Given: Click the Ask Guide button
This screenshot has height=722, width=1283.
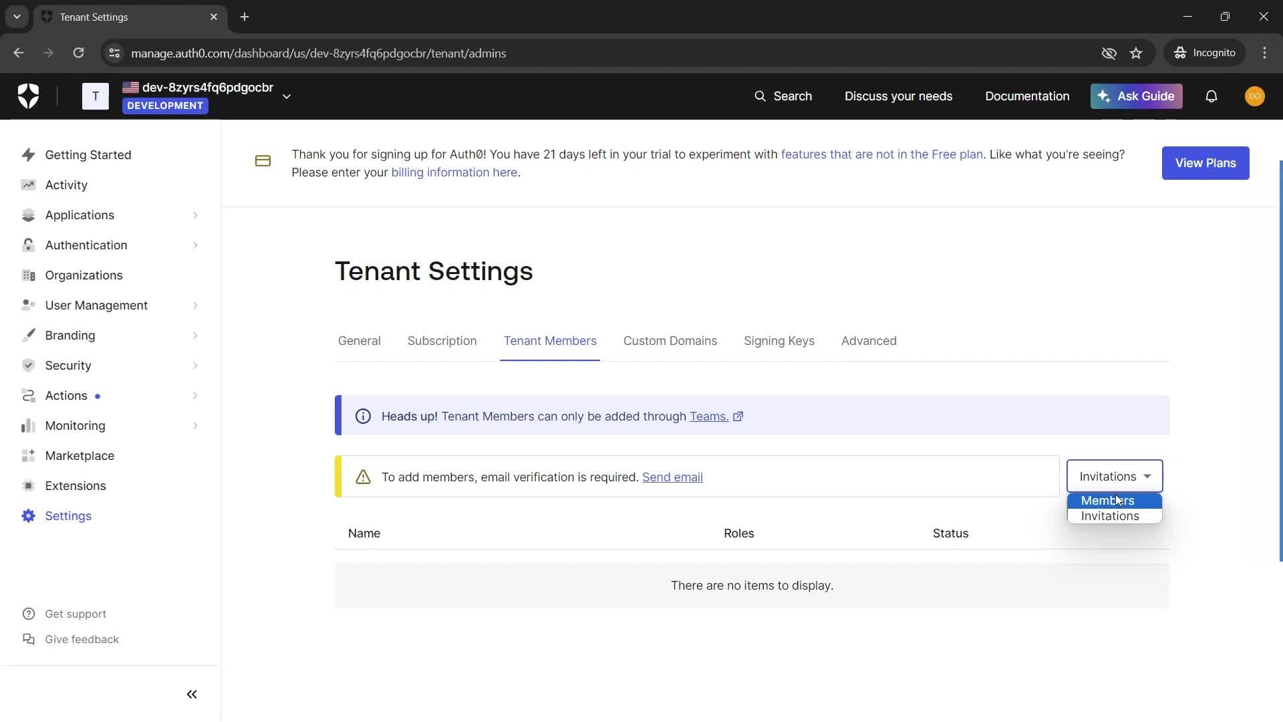Looking at the screenshot, I should coord(1137,96).
